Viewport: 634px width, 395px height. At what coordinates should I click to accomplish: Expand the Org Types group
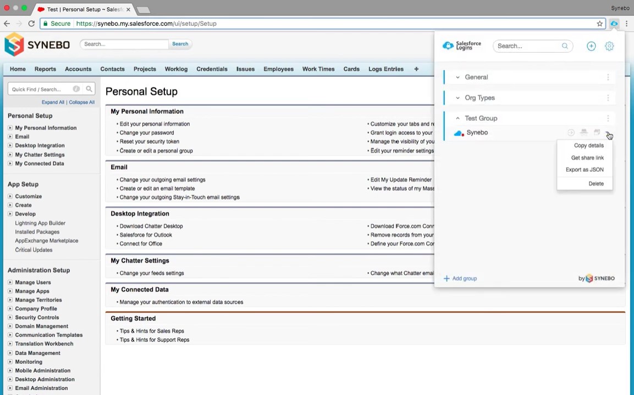coord(457,98)
